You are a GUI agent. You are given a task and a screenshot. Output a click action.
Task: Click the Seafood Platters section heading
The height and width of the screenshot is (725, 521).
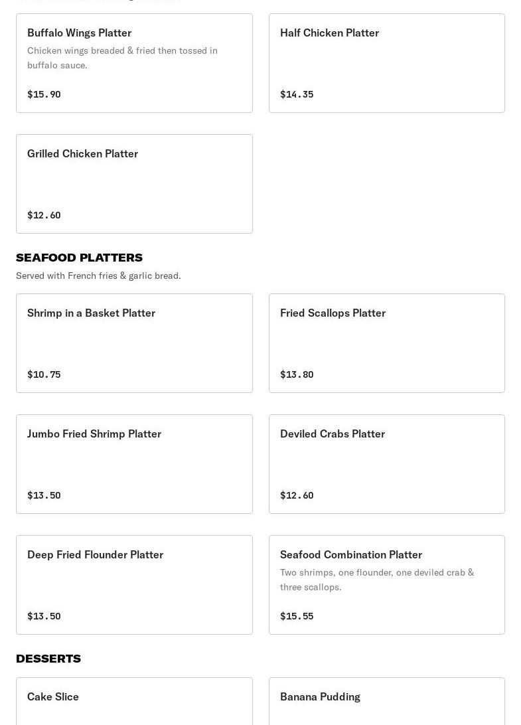tap(79, 258)
